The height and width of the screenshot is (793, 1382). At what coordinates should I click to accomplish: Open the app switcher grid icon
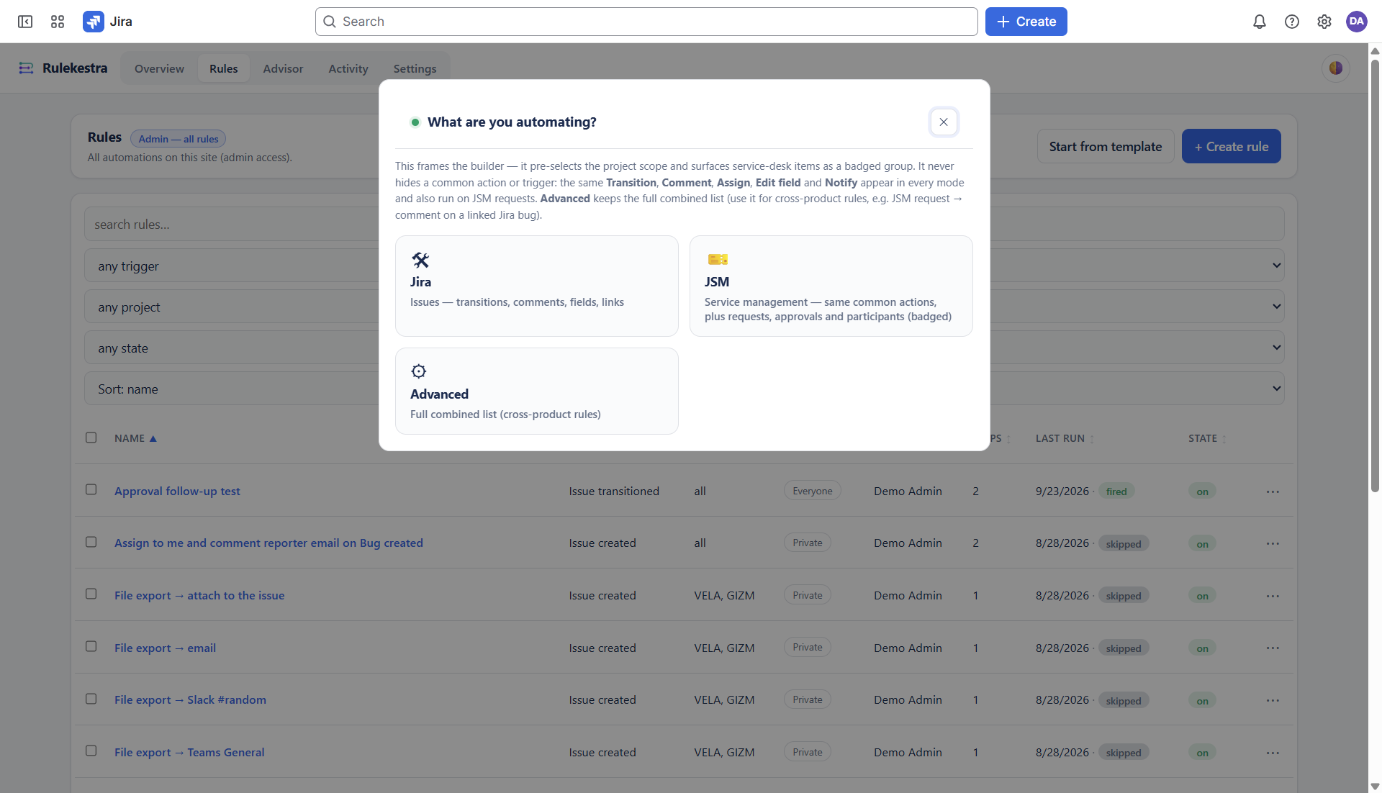tap(58, 22)
